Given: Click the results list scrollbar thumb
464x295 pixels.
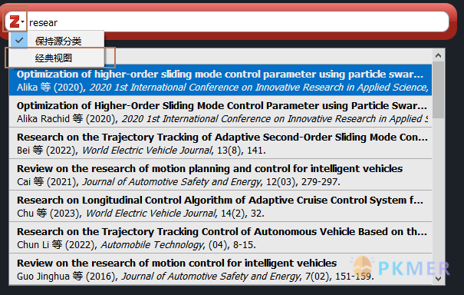Looking at the screenshot, I should pos(438,90).
